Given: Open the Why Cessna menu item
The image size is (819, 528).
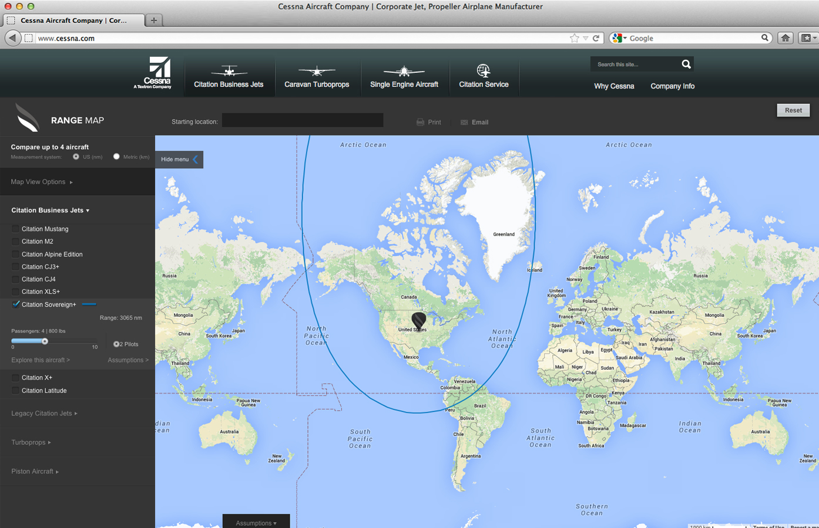Looking at the screenshot, I should (614, 86).
